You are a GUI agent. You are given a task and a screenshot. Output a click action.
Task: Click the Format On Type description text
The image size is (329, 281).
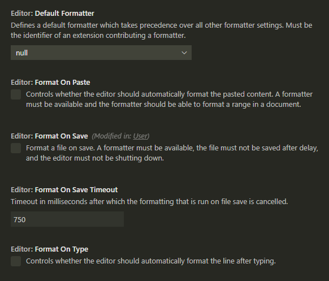(151, 261)
